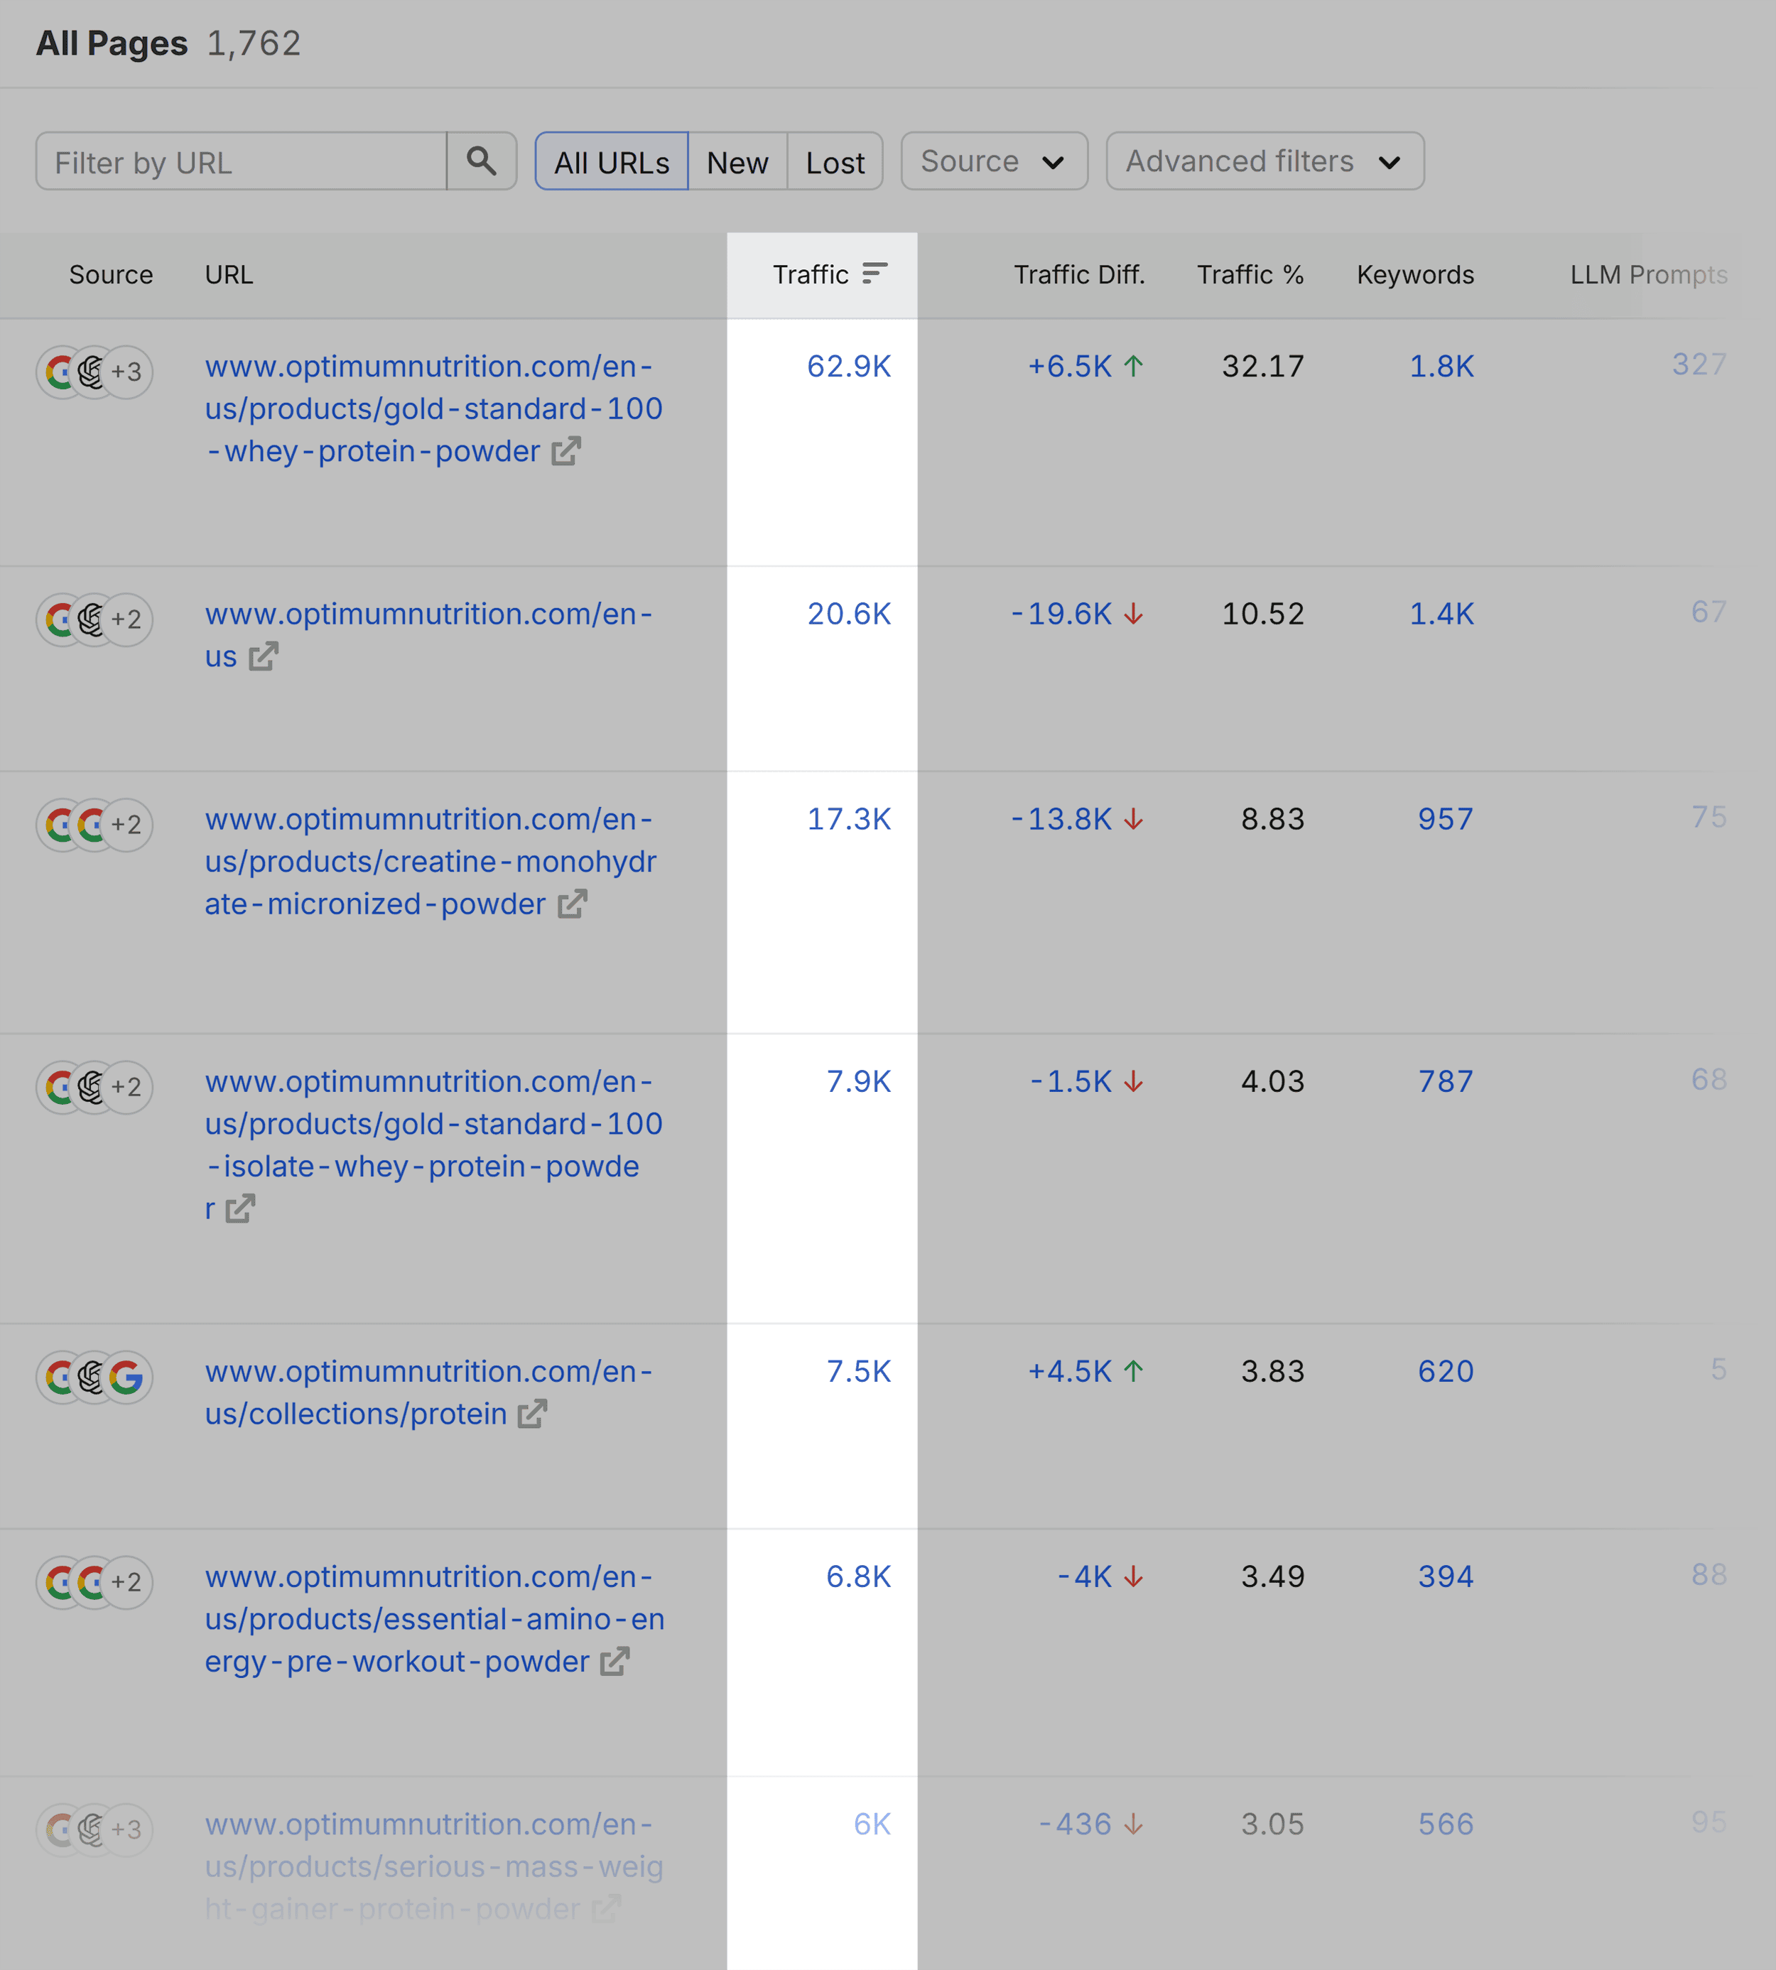Sort by the Traffic column header
Image resolution: width=1776 pixels, height=1970 pixels.
tap(811, 274)
